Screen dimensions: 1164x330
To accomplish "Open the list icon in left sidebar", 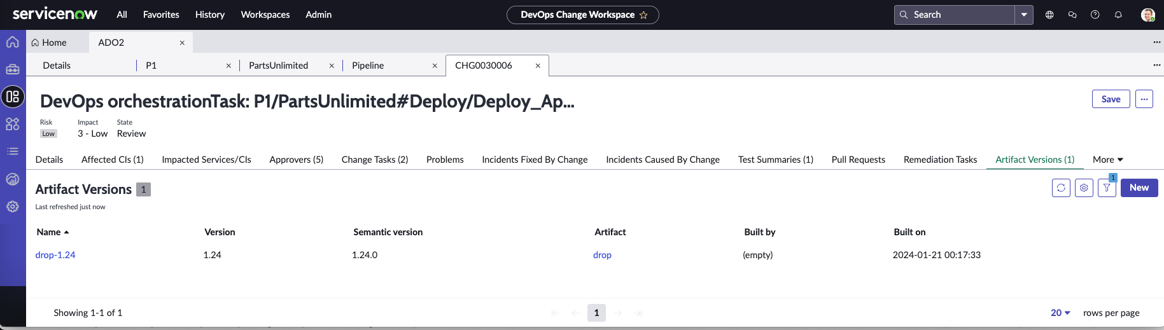I will [13, 151].
